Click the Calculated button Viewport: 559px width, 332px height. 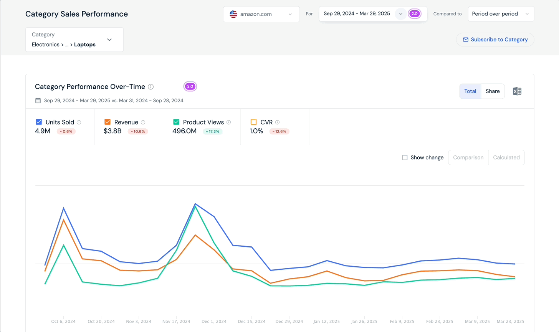coord(506,158)
